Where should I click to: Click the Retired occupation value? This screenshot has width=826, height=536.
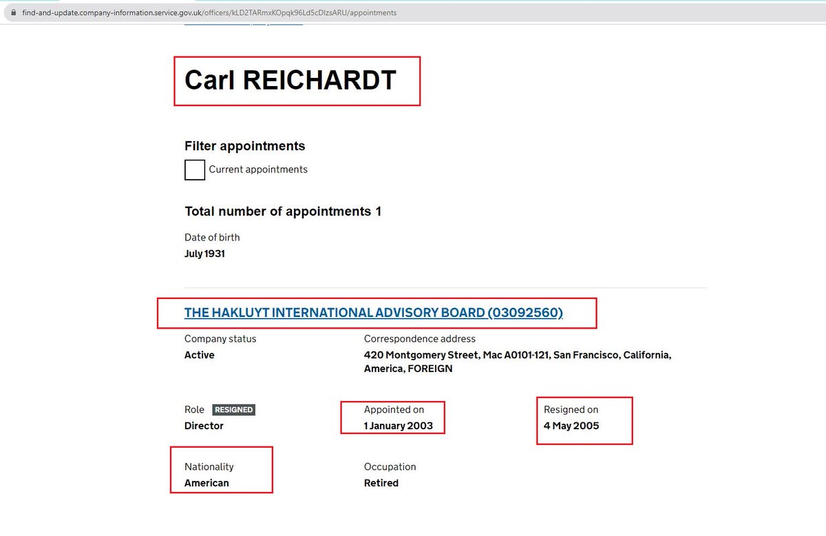click(381, 483)
